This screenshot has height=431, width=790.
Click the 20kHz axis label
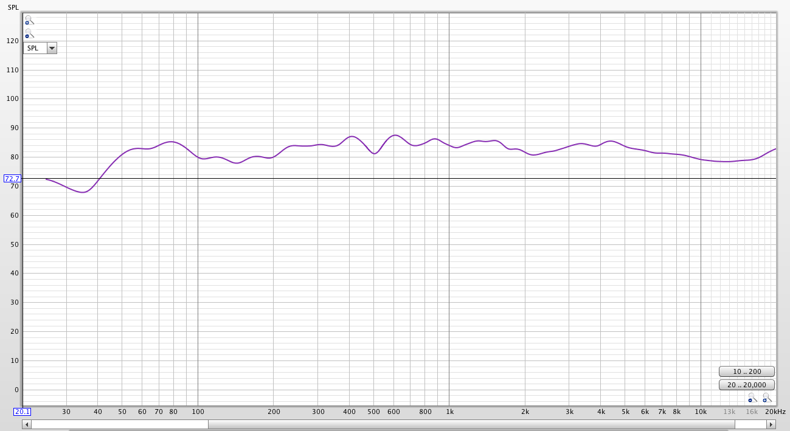click(x=775, y=412)
